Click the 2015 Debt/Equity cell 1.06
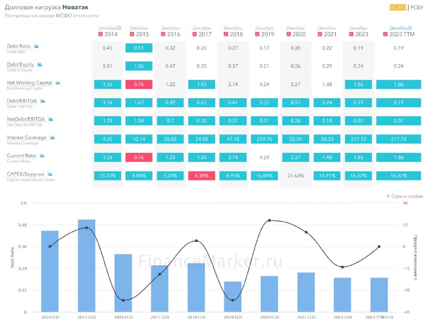Viewport: 425px width, 319px height. (x=139, y=66)
